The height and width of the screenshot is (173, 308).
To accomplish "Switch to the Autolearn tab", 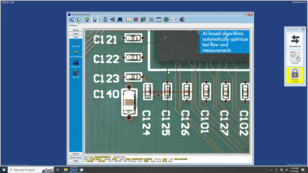I will point(73,25).
